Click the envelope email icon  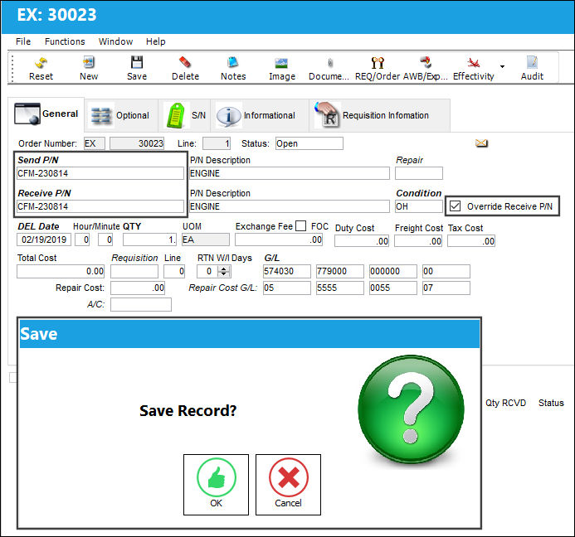pyautogui.click(x=481, y=143)
